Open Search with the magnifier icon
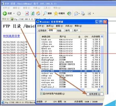 pos(45,14)
